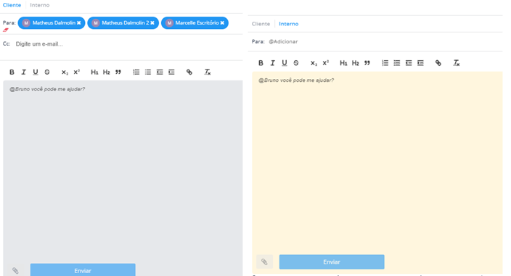This screenshot has height=276, width=511.
Task: Clear formatting in the left Cliente editor
Action: tap(208, 72)
